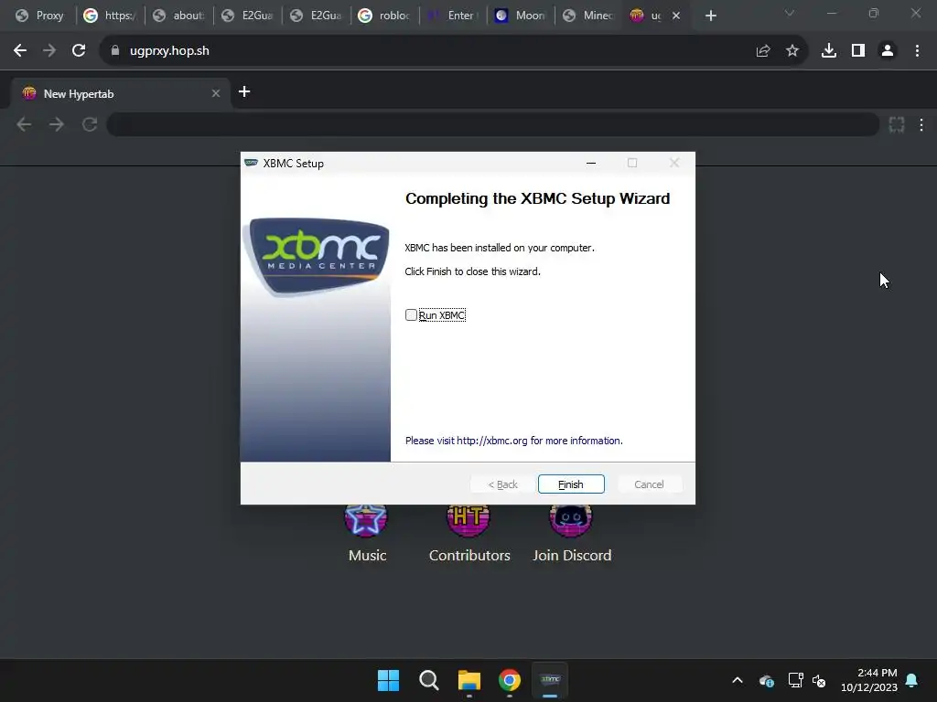Screen dimensions: 937x702
Task: Bookmark this page with star icon
Action: (792, 51)
